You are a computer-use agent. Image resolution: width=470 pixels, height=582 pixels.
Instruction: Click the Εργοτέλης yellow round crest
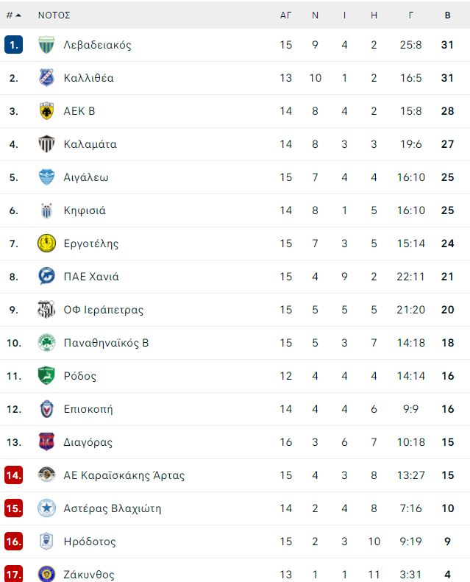(46, 244)
